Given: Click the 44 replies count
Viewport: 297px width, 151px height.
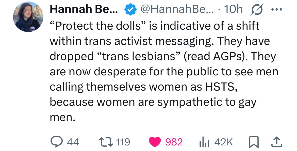Looking at the screenshot, I should coord(73,142).
